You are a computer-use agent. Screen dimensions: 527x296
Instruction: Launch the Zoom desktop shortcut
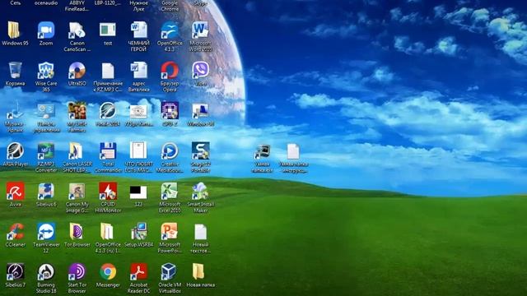(46, 30)
